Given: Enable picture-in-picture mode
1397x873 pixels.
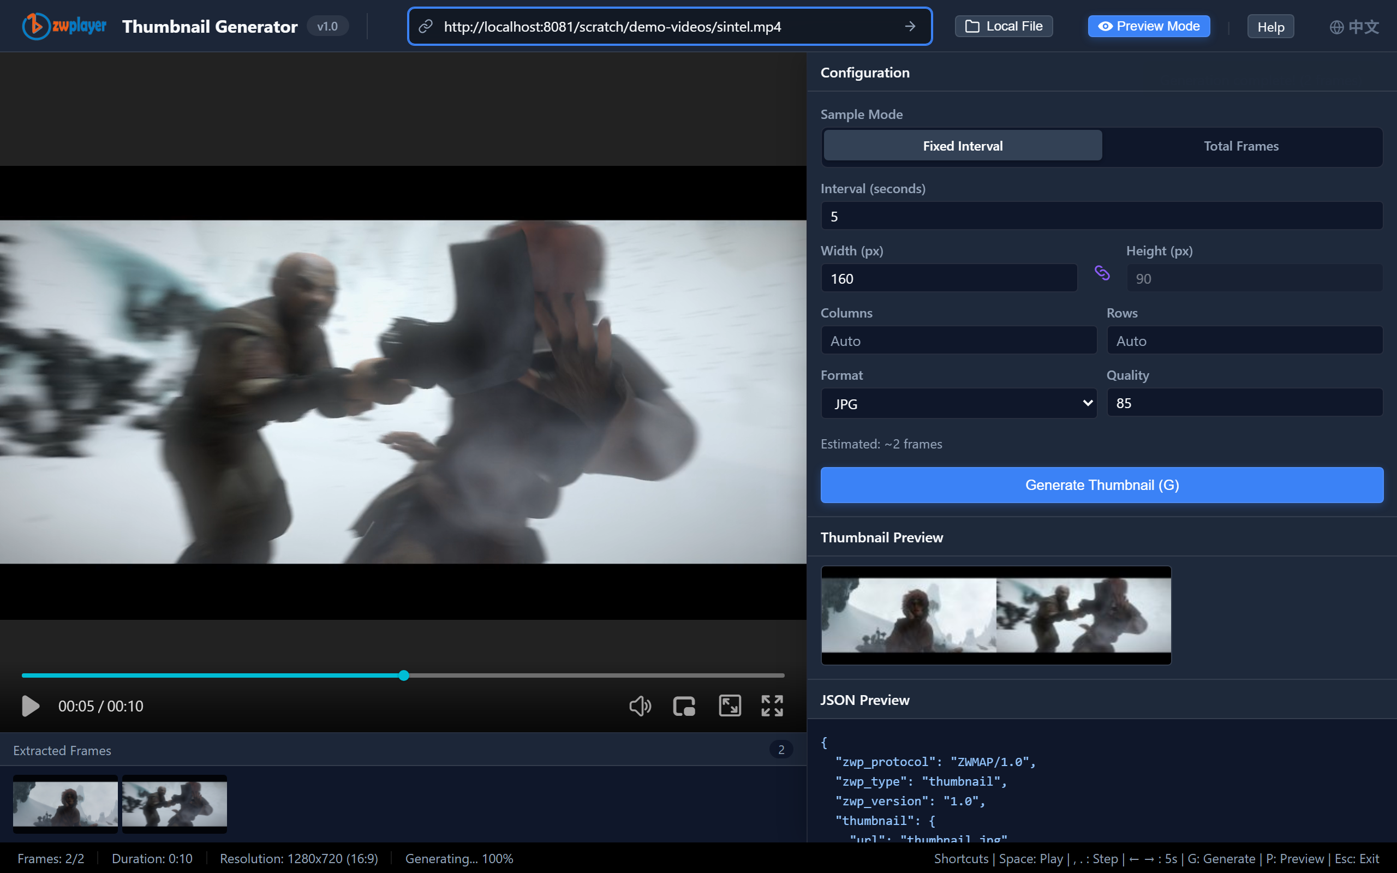Looking at the screenshot, I should 684,706.
